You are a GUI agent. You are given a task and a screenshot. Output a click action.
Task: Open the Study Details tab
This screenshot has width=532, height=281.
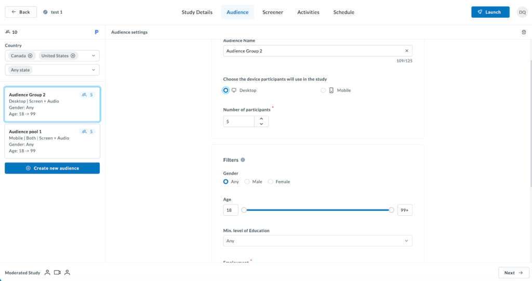point(197,12)
